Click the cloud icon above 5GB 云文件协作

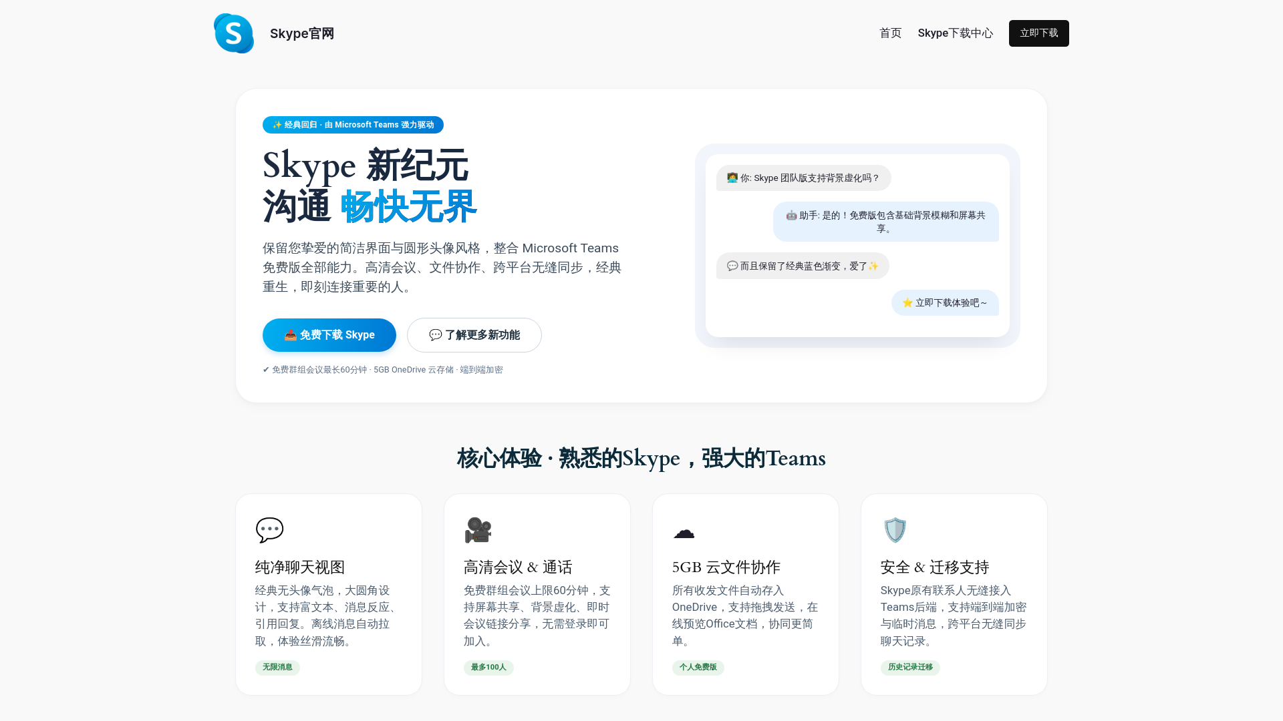click(x=684, y=532)
